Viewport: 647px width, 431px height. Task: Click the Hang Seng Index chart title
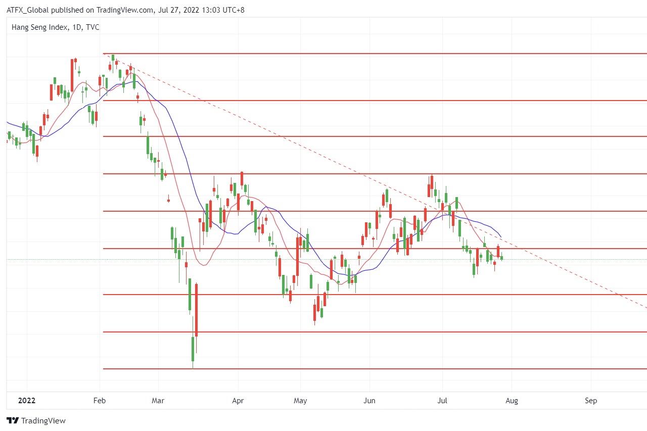(55, 27)
